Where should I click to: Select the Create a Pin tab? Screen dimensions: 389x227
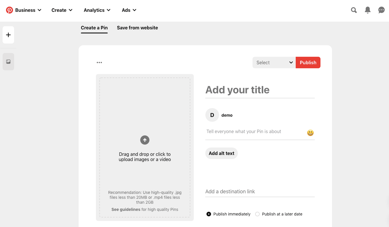coord(94,28)
